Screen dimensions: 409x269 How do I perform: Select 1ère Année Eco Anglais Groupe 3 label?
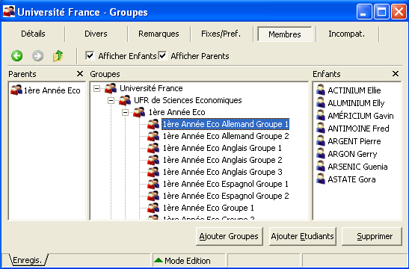(x=223, y=172)
